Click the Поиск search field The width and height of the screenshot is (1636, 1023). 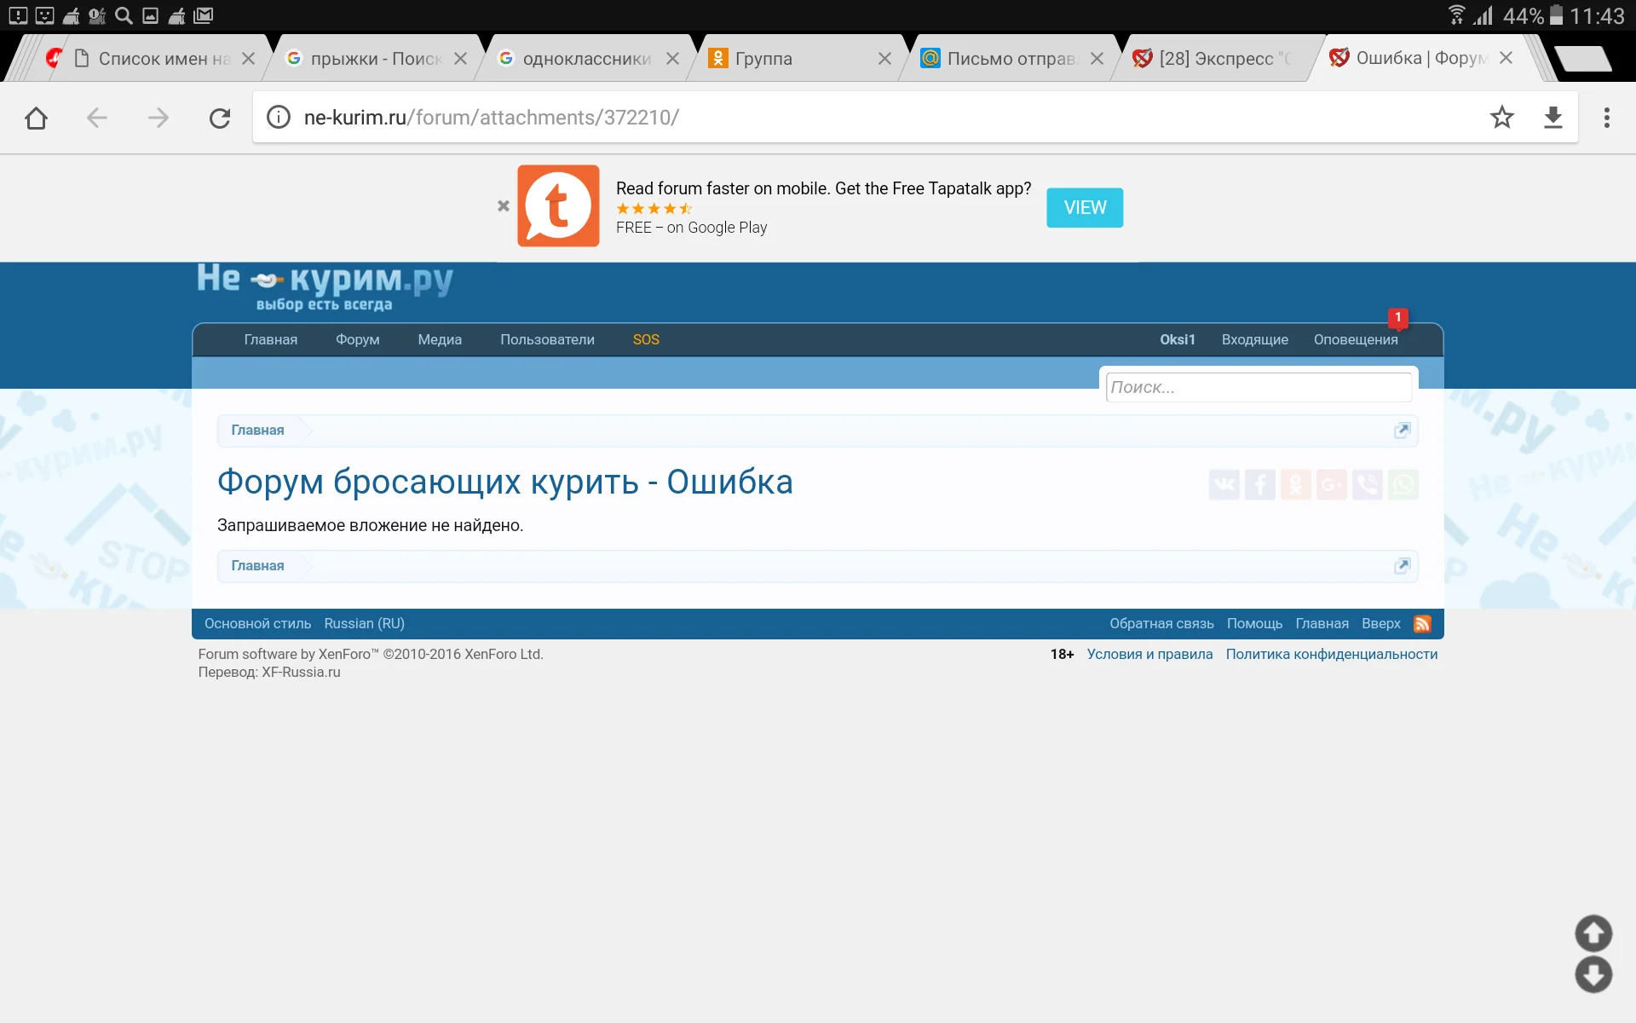point(1258,387)
